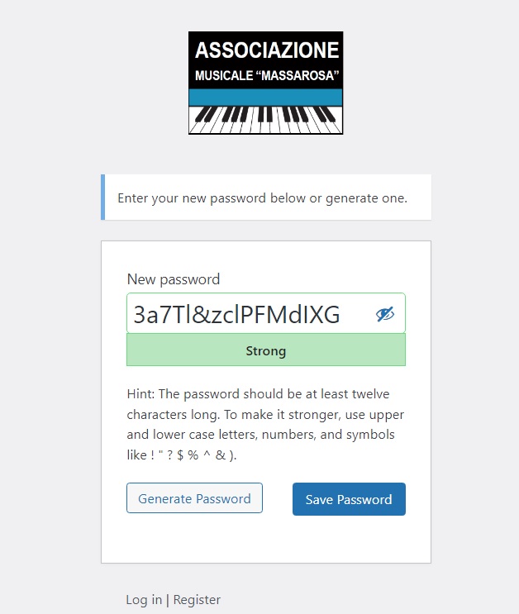Click the New password field label
This screenshot has height=614, width=519.
[174, 279]
